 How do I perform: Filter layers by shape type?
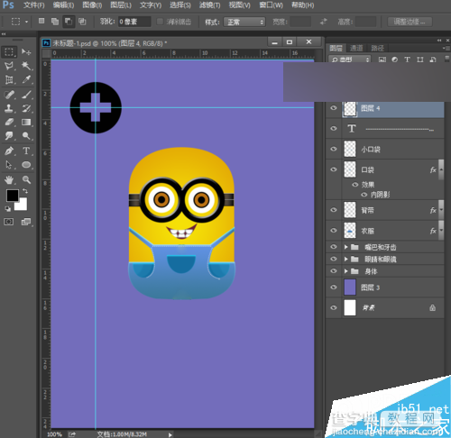[420, 59]
